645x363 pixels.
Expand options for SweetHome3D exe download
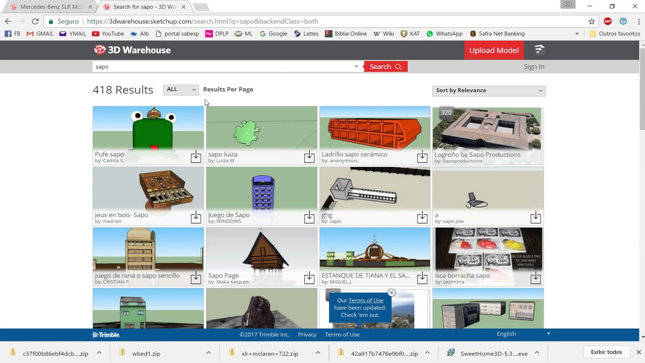537,353
